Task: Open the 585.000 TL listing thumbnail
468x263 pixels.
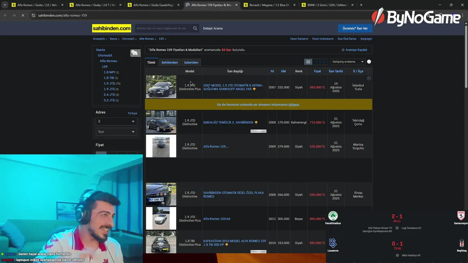Action: click(x=161, y=87)
